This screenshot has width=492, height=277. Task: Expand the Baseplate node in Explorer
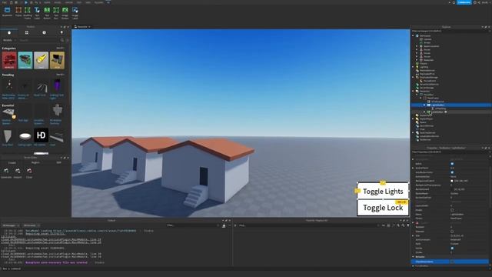tap(417, 60)
